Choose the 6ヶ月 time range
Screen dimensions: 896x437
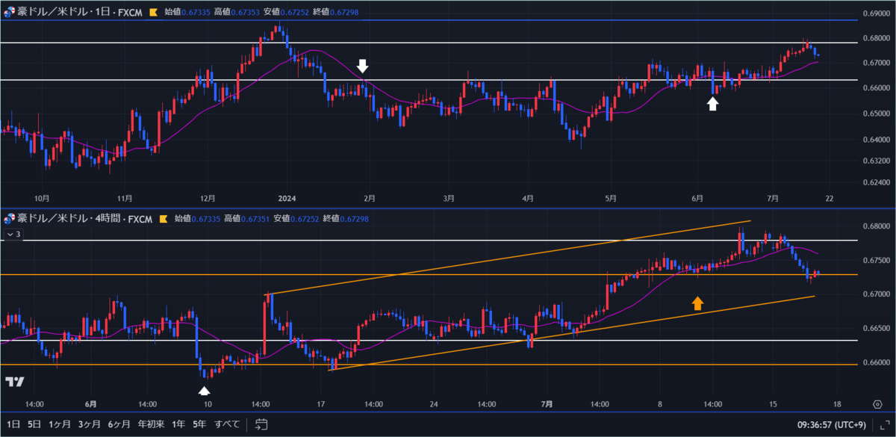click(119, 424)
